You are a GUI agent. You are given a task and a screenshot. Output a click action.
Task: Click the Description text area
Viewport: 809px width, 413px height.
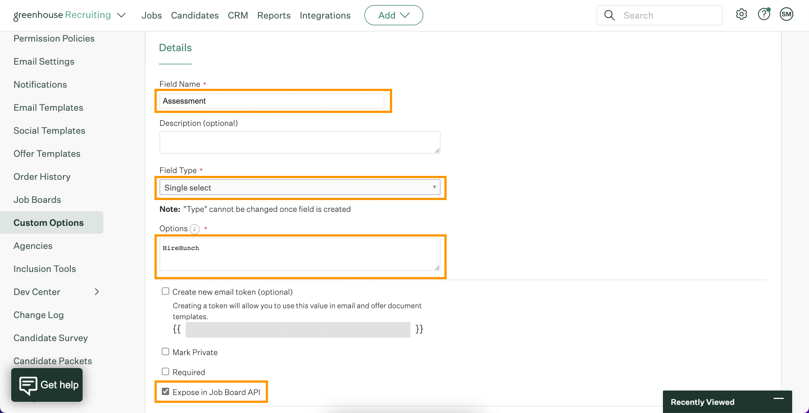coord(300,143)
